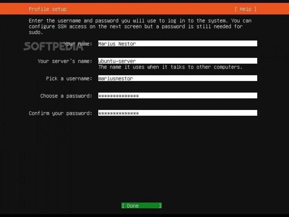Click the "Your server's name:" label
The height and width of the screenshot is (217, 289).
(x=65, y=61)
